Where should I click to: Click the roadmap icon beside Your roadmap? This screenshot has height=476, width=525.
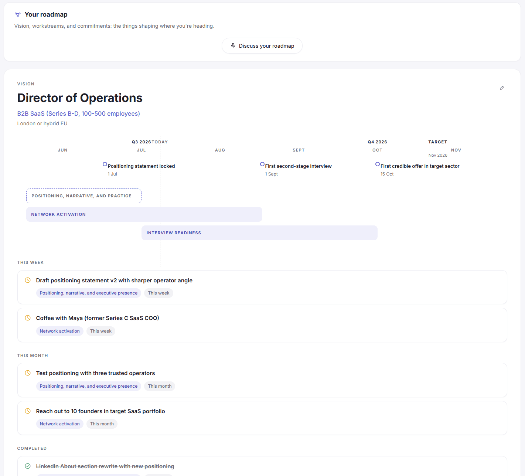point(18,15)
